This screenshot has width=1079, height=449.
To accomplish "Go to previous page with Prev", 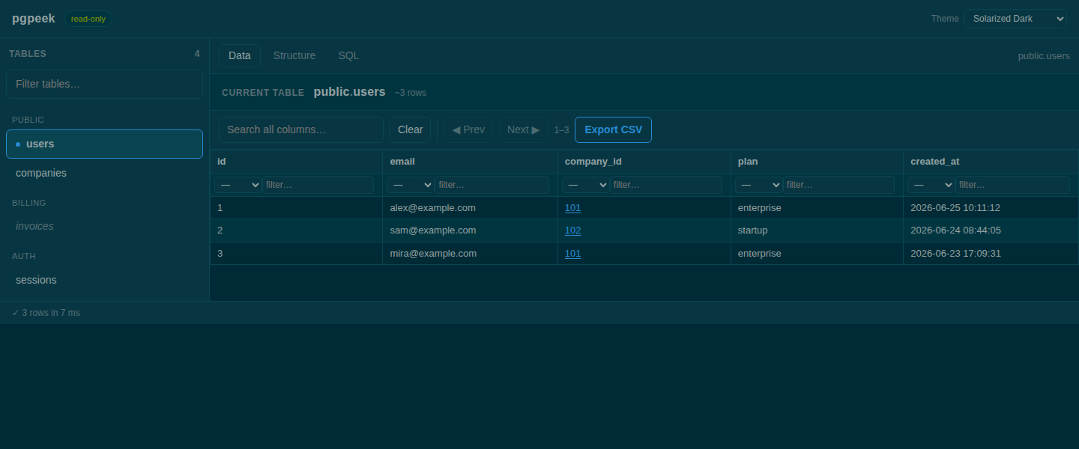I will point(468,129).
